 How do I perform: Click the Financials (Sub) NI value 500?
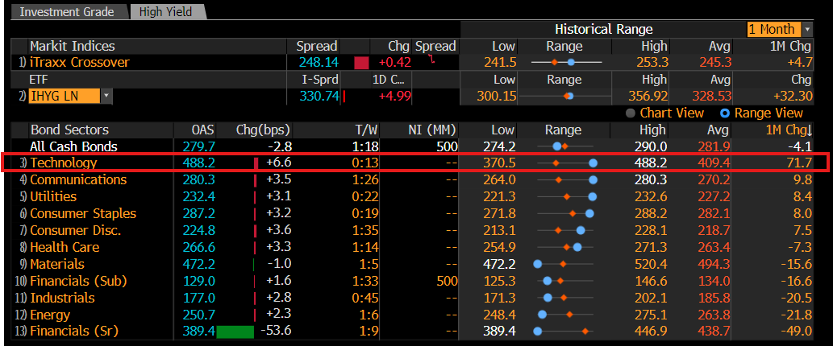point(447,281)
